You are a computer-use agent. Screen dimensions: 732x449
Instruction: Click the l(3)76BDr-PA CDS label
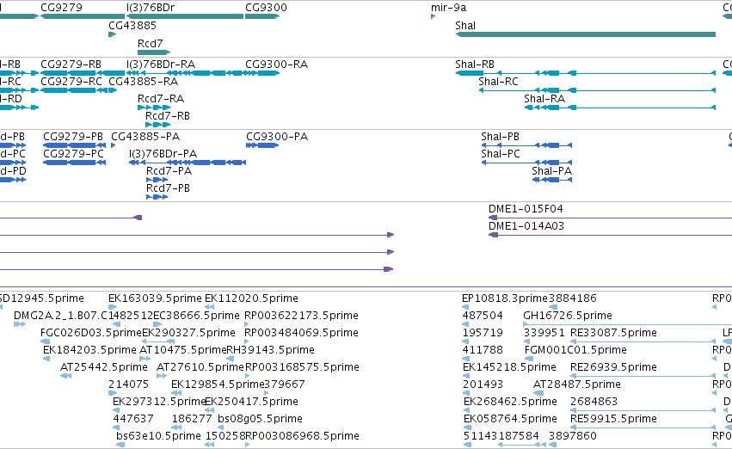coord(163,154)
